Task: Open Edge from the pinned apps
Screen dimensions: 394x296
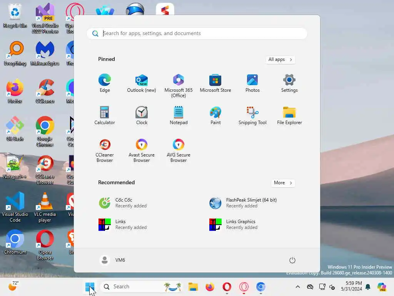Action: [105, 83]
